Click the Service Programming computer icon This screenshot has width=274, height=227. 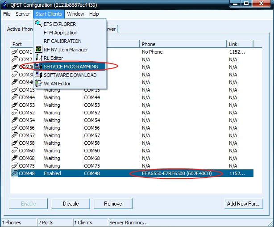[39, 66]
